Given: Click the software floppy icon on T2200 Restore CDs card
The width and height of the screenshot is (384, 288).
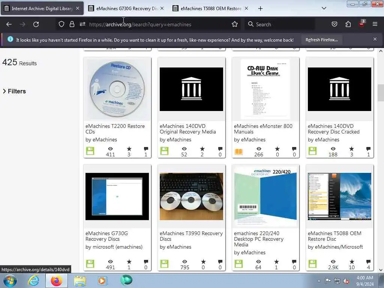Looking at the screenshot, I should point(90,151).
